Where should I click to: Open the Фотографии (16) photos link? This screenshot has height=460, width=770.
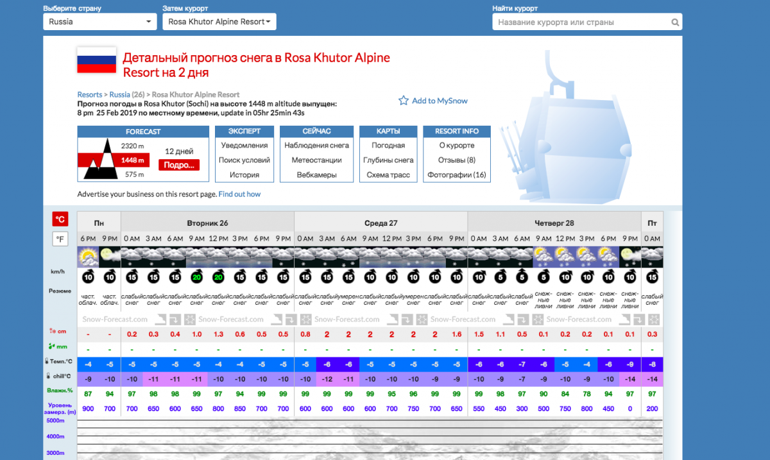tap(457, 175)
